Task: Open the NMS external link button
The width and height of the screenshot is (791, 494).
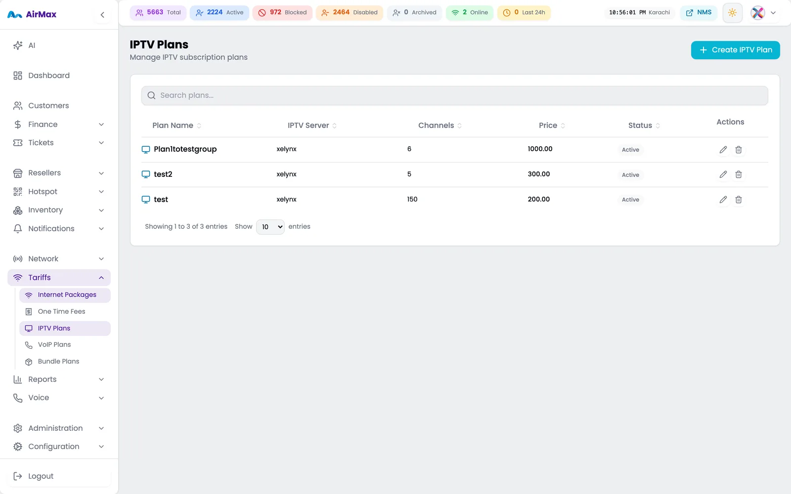Action: (x=699, y=13)
